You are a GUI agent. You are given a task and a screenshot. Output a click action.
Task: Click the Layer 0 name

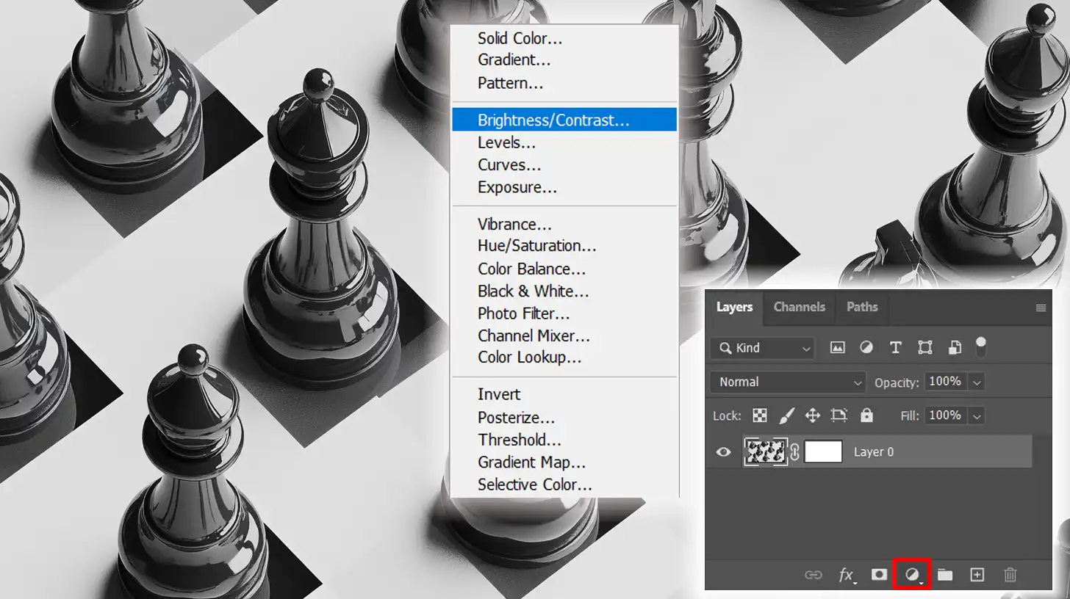tap(874, 452)
